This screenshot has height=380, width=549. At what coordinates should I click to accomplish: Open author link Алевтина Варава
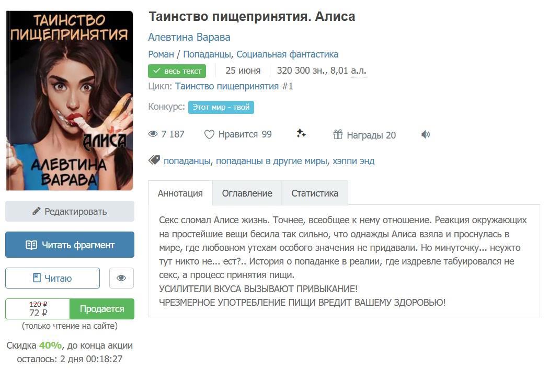coord(189,37)
